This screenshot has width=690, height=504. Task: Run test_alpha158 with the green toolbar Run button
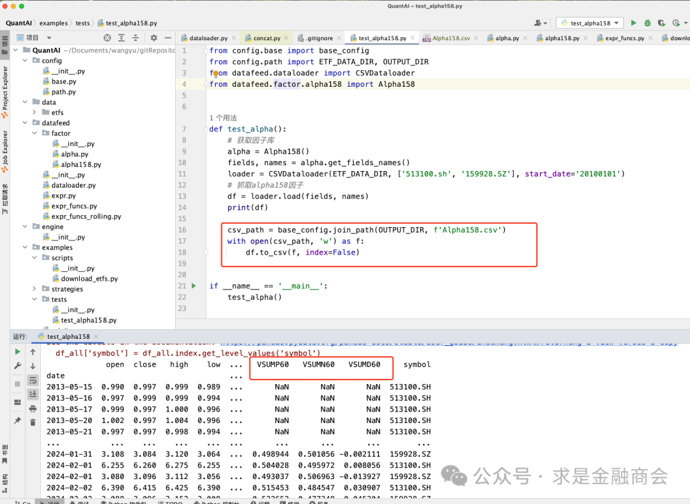click(x=633, y=23)
